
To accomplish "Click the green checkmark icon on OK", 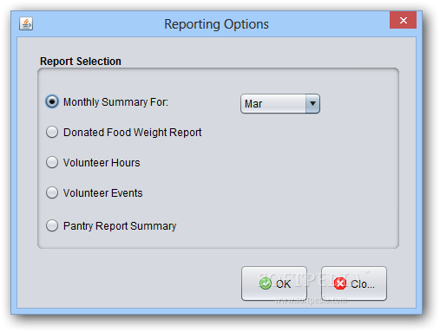I will click(266, 283).
